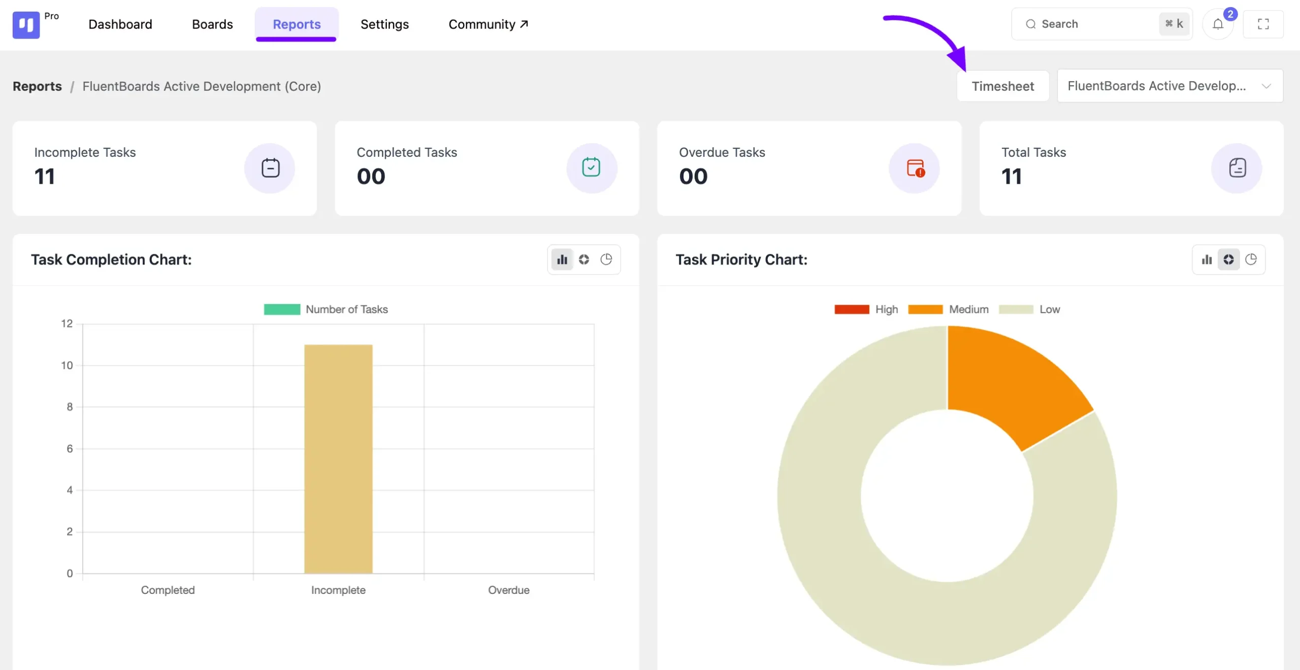This screenshot has width=1300, height=670.
Task: Toggle the Number of Tasks legend swatch
Action: (x=282, y=309)
